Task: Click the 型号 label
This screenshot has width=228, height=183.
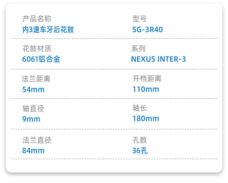Action: 140,19
